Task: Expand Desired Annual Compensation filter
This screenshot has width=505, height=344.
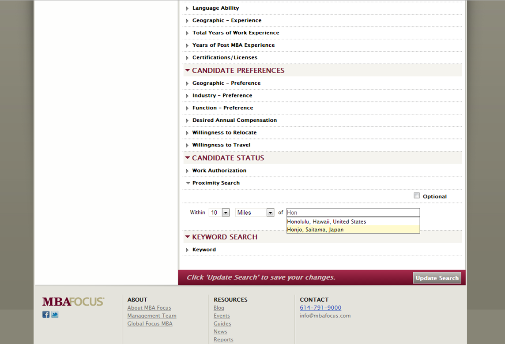Action: pyautogui.click(x=234, y=120)
